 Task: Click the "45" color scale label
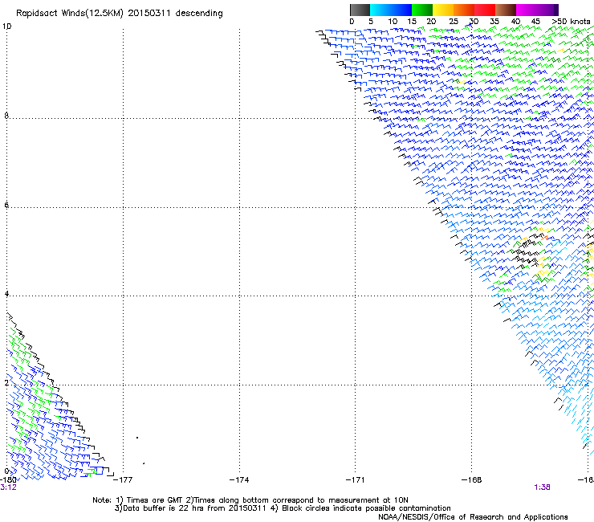[x=535, y=22]
